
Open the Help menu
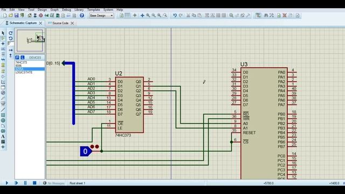120,10
